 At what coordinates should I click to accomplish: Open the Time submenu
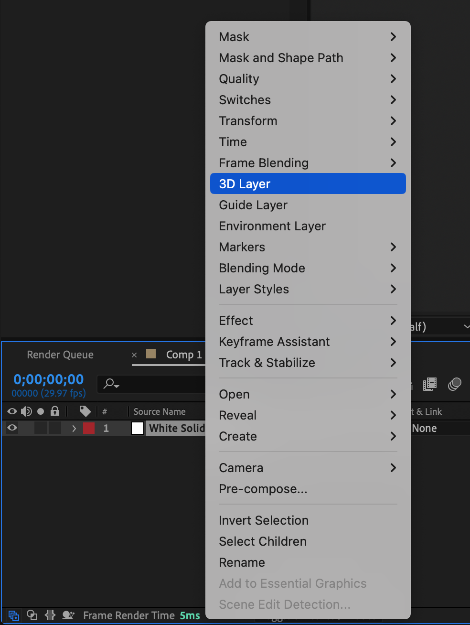pyautogui.click(x=308, y=142)
